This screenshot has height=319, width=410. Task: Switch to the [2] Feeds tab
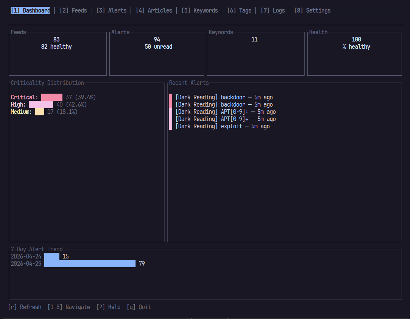(x=73, y=10)
